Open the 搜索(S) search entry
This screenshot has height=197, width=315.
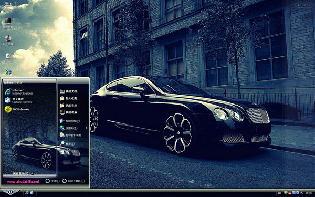coord(67,144)
